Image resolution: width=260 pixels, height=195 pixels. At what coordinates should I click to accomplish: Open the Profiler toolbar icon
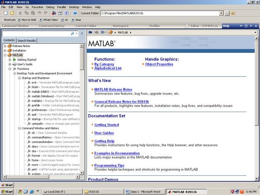(67, 13)
